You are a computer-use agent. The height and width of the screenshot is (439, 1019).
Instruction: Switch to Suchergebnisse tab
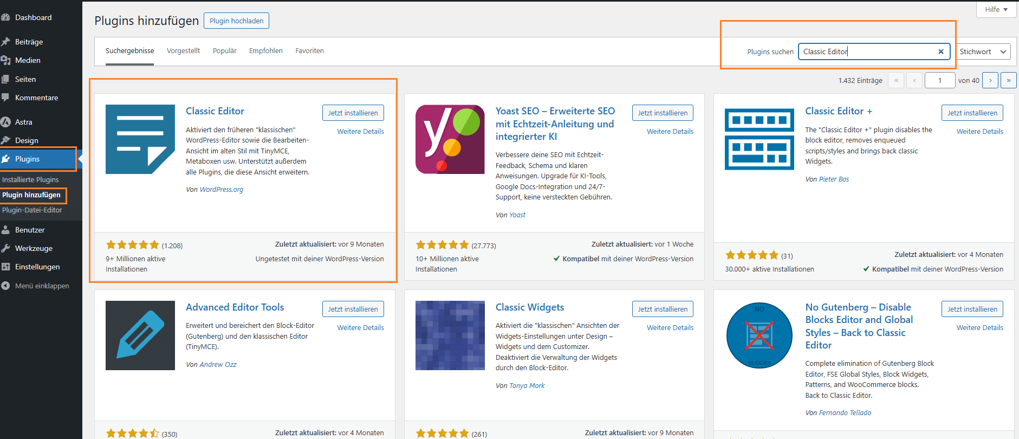(x=129, y=51)
